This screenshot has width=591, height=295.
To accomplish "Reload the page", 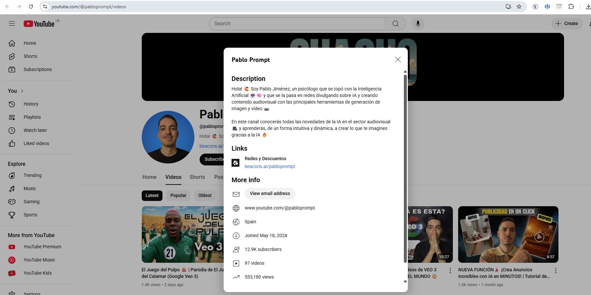I will pyautogui.click(x=31, y=7).
